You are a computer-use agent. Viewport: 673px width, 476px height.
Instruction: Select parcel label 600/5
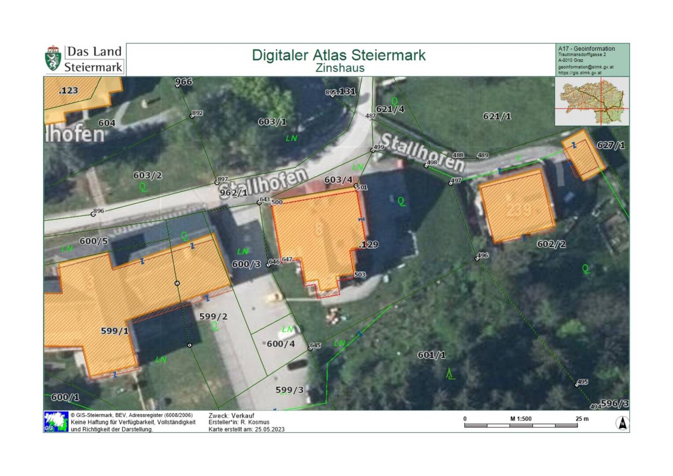(93, 241)
